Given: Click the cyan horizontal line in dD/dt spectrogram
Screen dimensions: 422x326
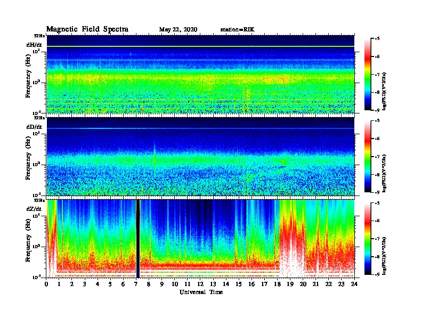Looking at the screenshot, I should [200, 128].
